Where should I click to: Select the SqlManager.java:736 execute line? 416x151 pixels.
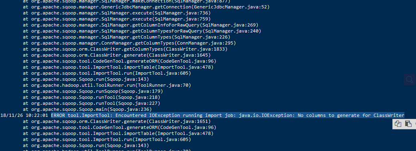click(117, 13)
